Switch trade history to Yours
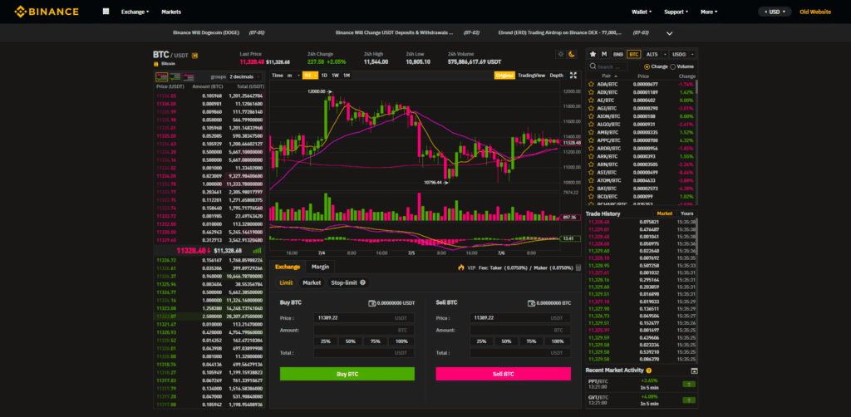851x417 pixels. point(686,213)
